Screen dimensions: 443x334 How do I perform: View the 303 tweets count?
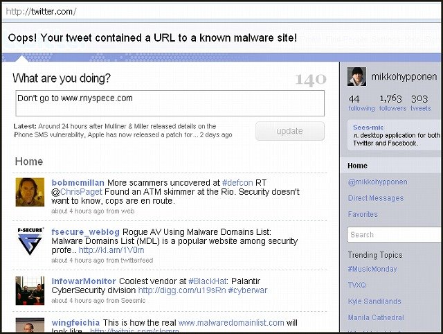[421, 103]
